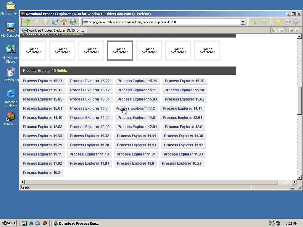303x227 pixels.
Task: Open the Process Explorer 10.21 link
Action: 181,163
